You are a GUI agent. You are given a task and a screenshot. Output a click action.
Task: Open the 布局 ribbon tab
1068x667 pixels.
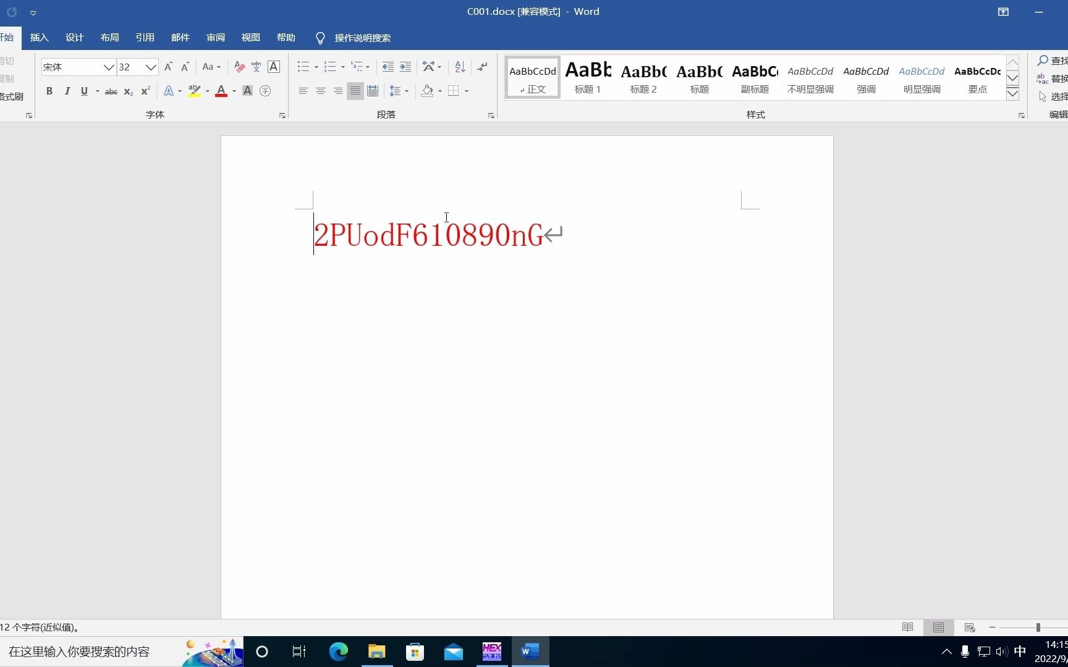pyautogui.click(x=109, y=38)
